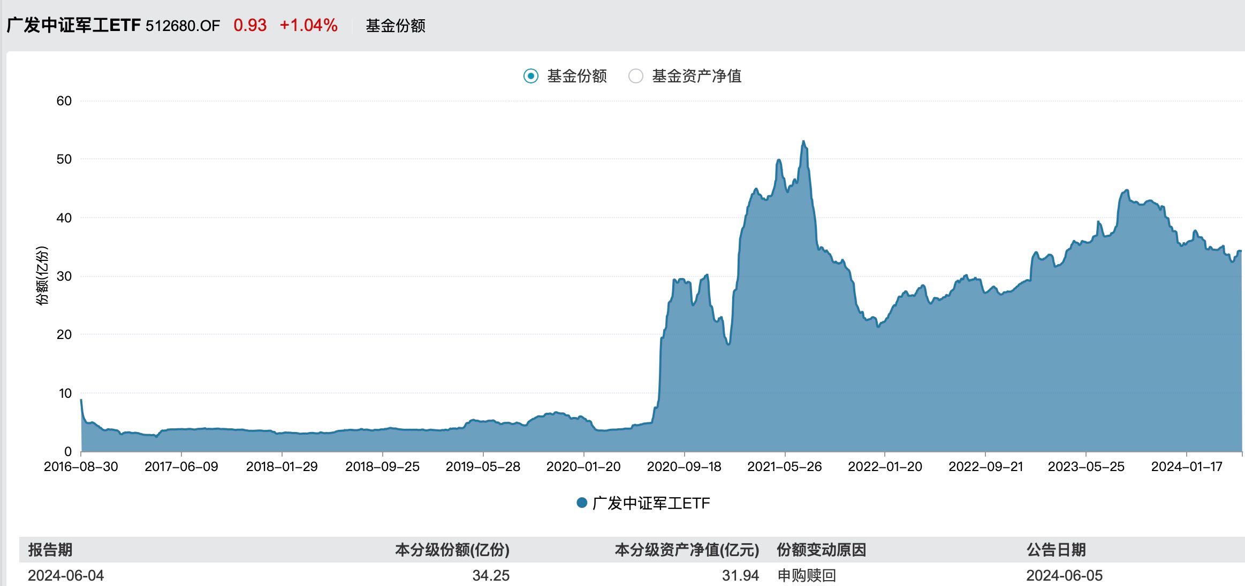
Task: Click x-axis date label 2016-08-30
Action: 81,467
